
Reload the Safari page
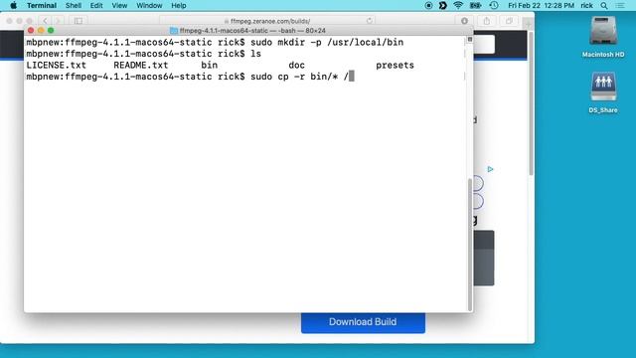point(369,21)
